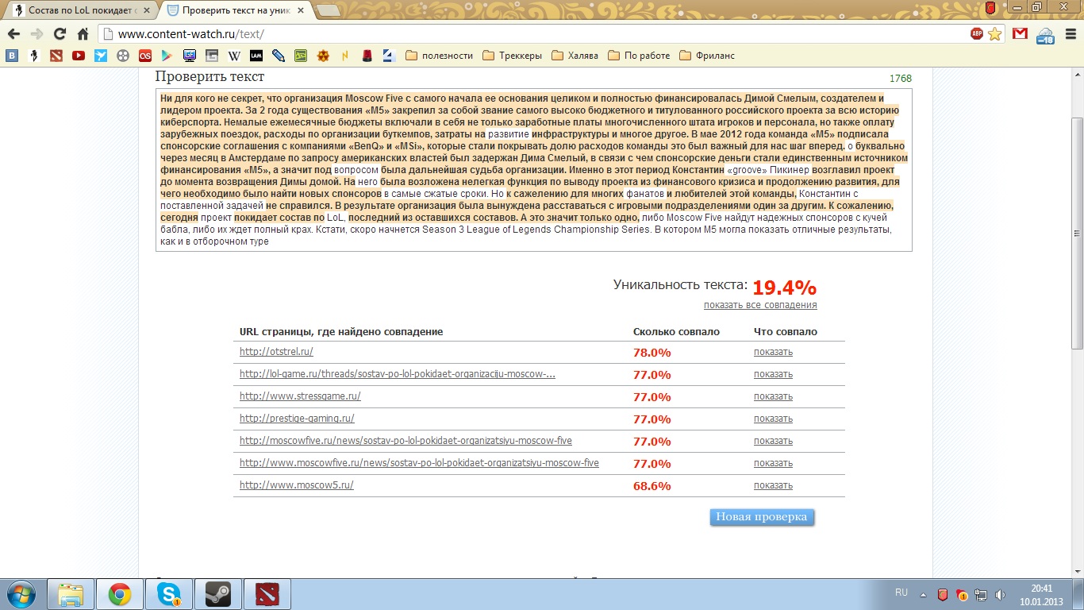Reload the page
This screenshot has height=610, width=1084.
click(x=60, y=34)
